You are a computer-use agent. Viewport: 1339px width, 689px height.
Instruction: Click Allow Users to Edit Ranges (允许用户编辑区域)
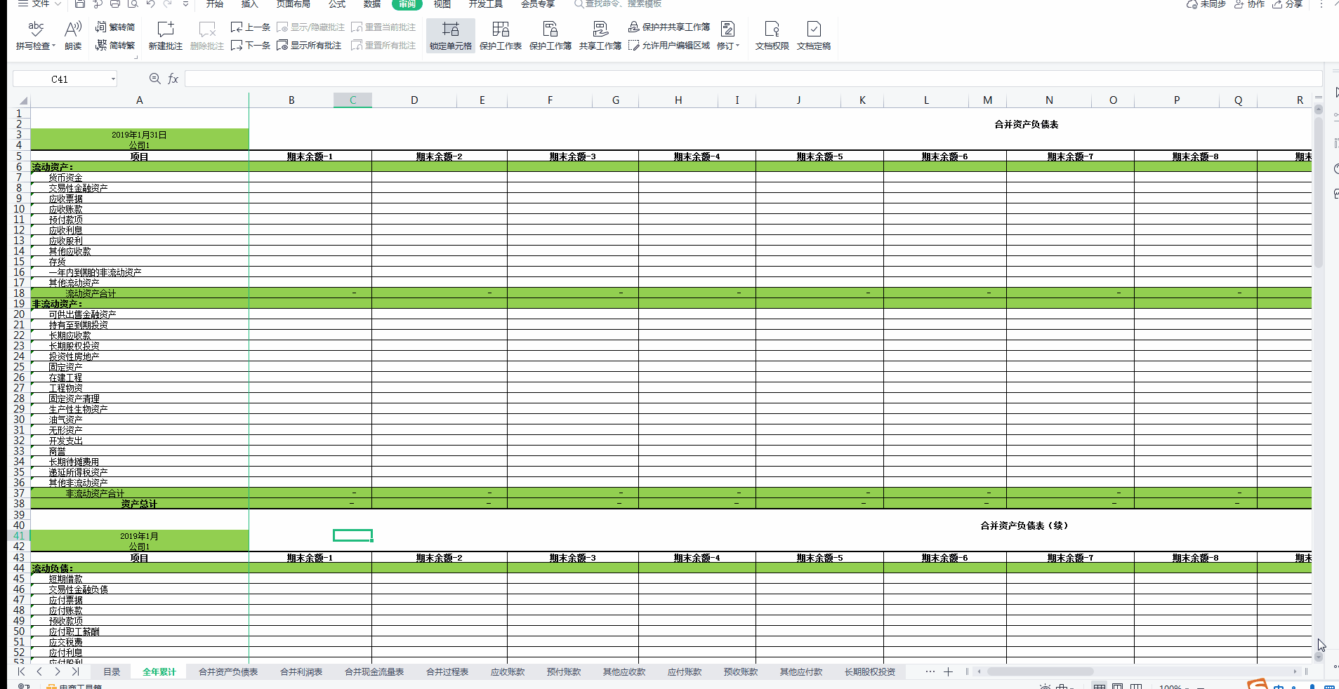point(669,46)
